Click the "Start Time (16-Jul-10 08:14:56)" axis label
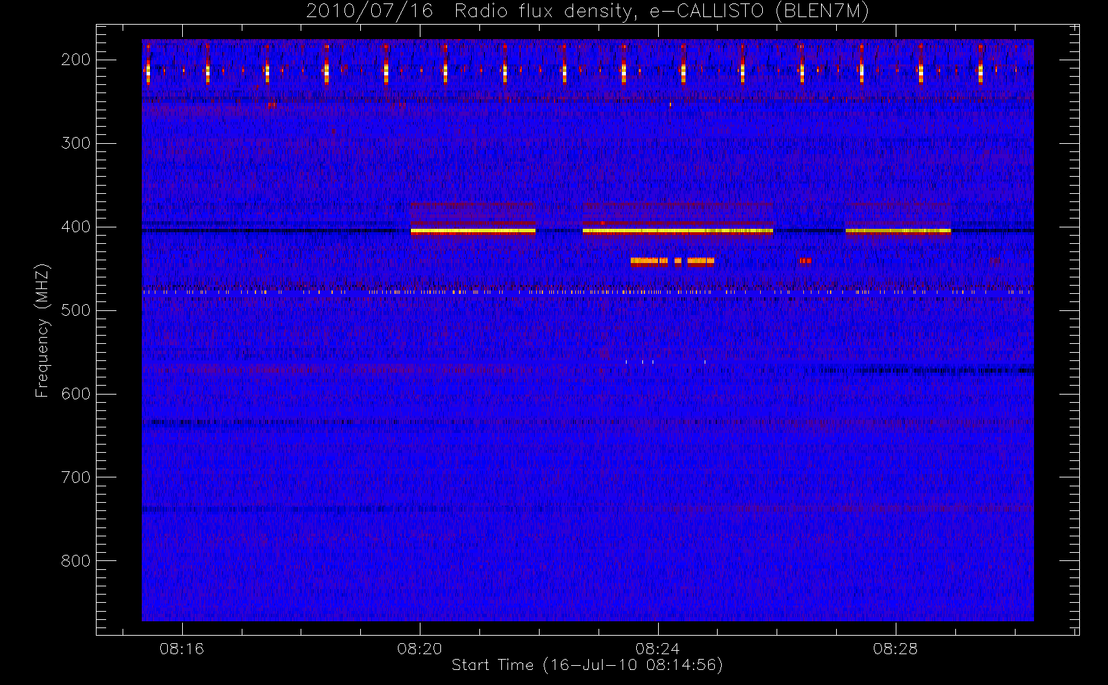1108x685 pixels. [x=588, y=665]
